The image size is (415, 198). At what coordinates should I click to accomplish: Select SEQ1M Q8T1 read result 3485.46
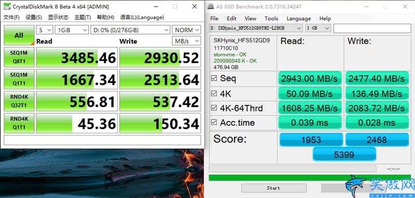pyautogui.click(x=77, y=57)
